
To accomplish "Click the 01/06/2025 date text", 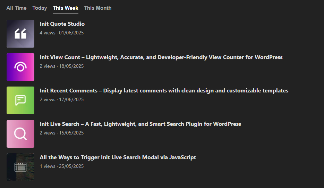I will (x=71, y=33).
